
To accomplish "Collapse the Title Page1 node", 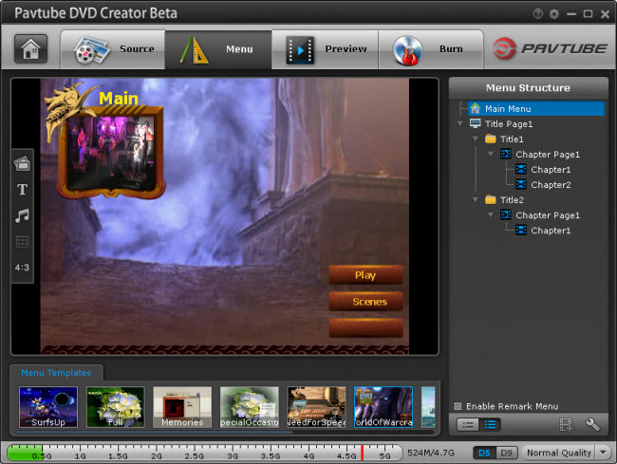I will tap(461, 123).
